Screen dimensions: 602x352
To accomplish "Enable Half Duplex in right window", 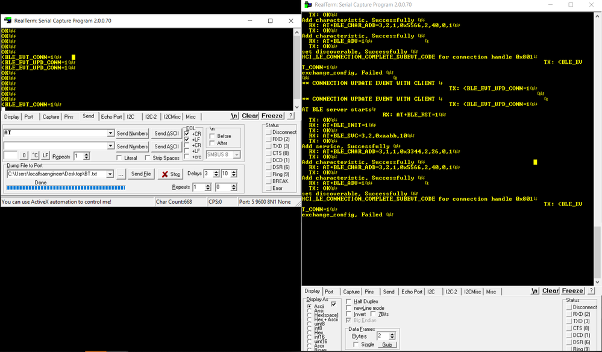I will (349, 301).
